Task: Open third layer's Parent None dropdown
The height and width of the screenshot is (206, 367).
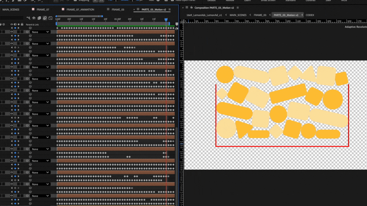Action: 40,55
